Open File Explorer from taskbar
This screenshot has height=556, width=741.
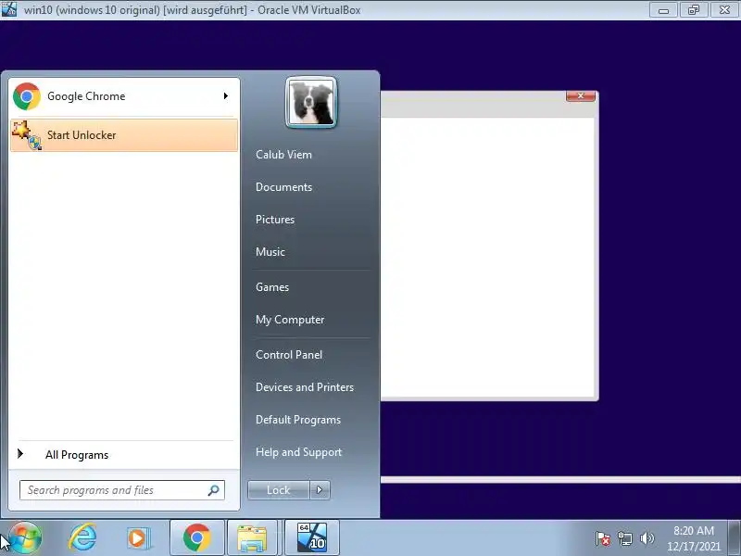[x=252, y=537]
